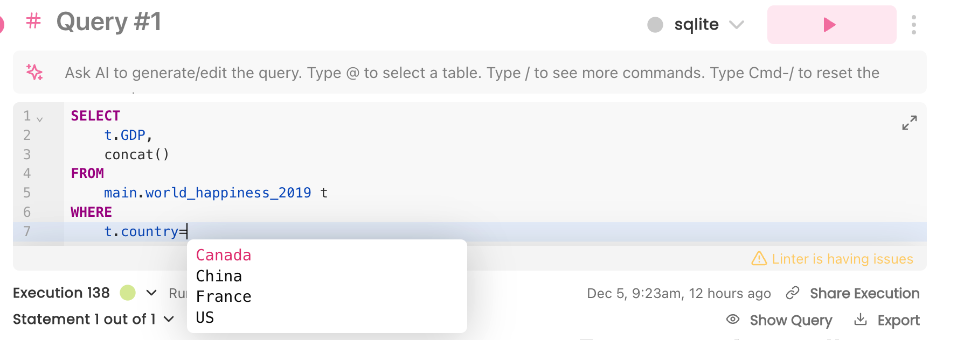Open the three-dot more options menu
Image resolution: width=957 pixels, height=340 pixels.
(914, 25)
